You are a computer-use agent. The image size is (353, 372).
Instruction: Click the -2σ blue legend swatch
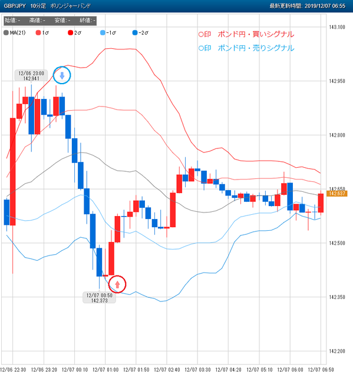[x=135, y=33]
